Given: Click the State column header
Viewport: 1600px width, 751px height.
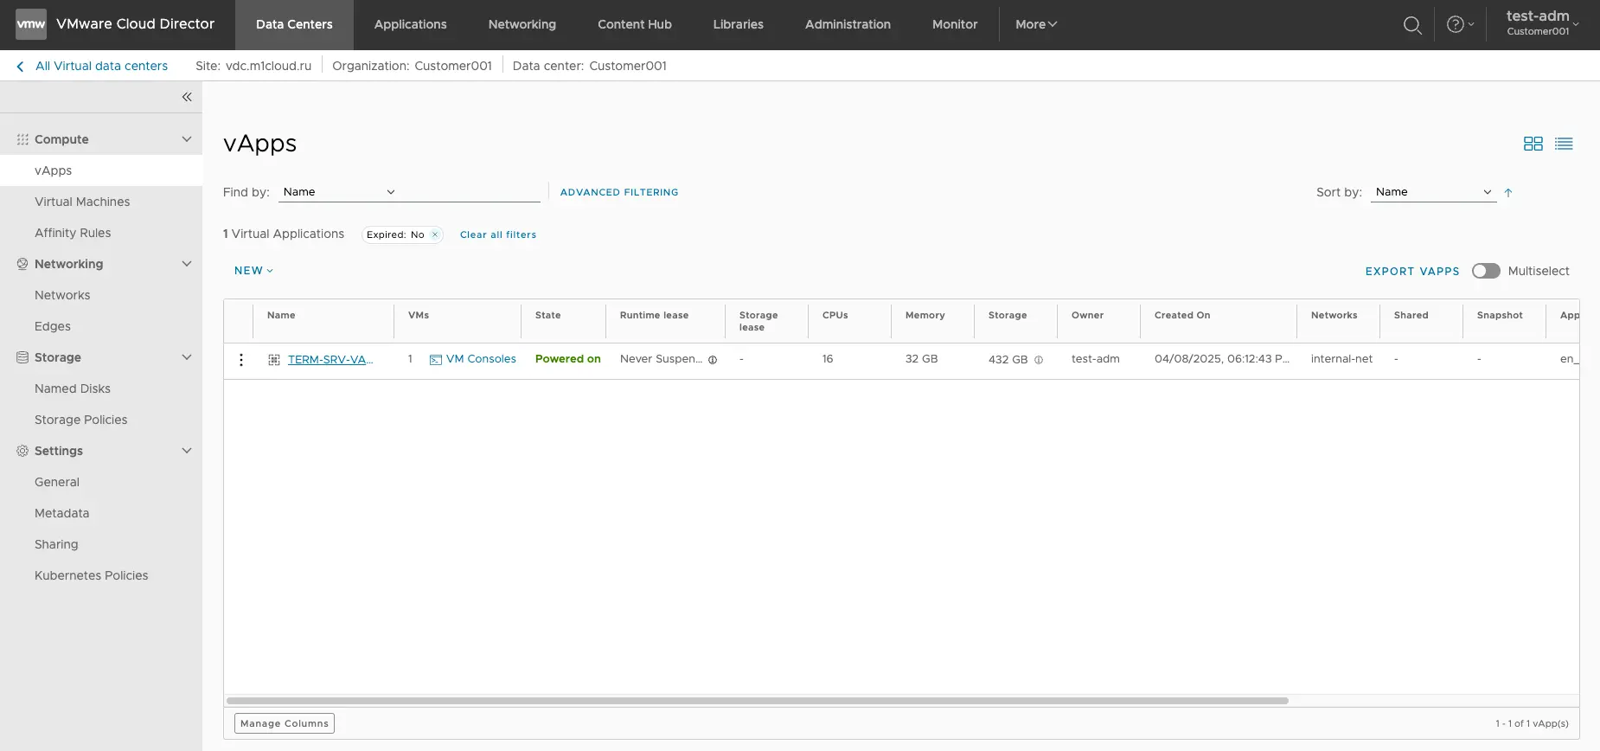Looking at the screenshot, I should point(547,316).
